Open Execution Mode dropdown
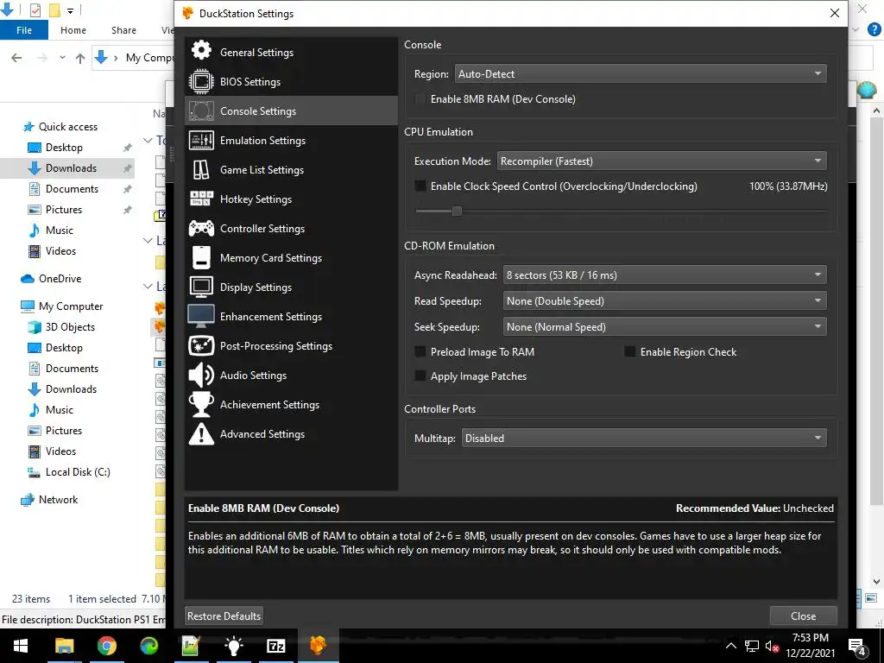Screen dimensions: 884x663 [x=662, y=161]
